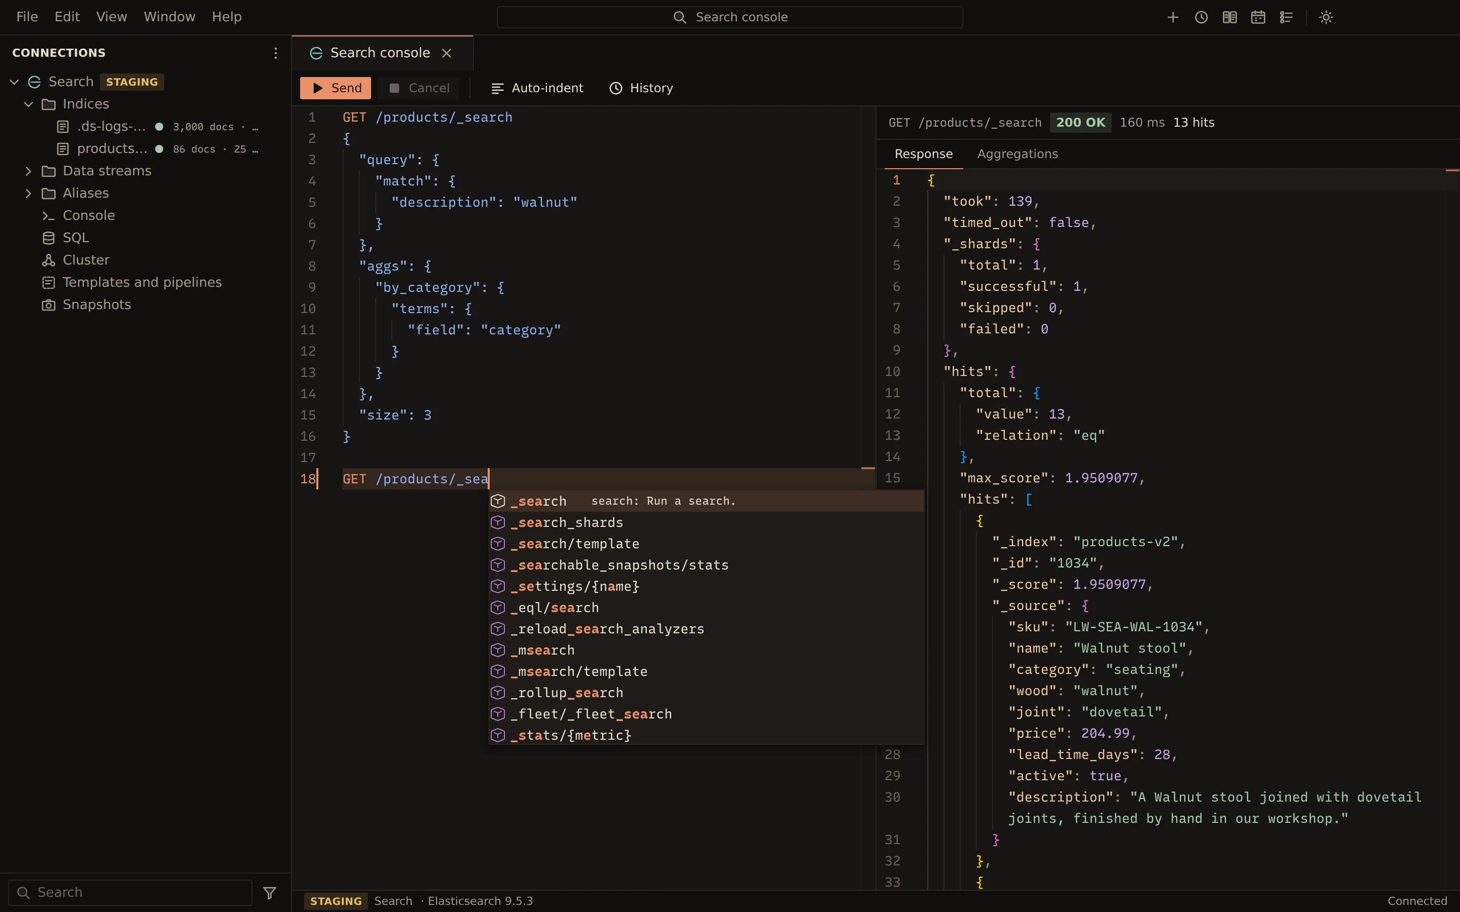Open the Edit menu
Viewport: 1460px width, 912px height.
(x=67, y=17)
